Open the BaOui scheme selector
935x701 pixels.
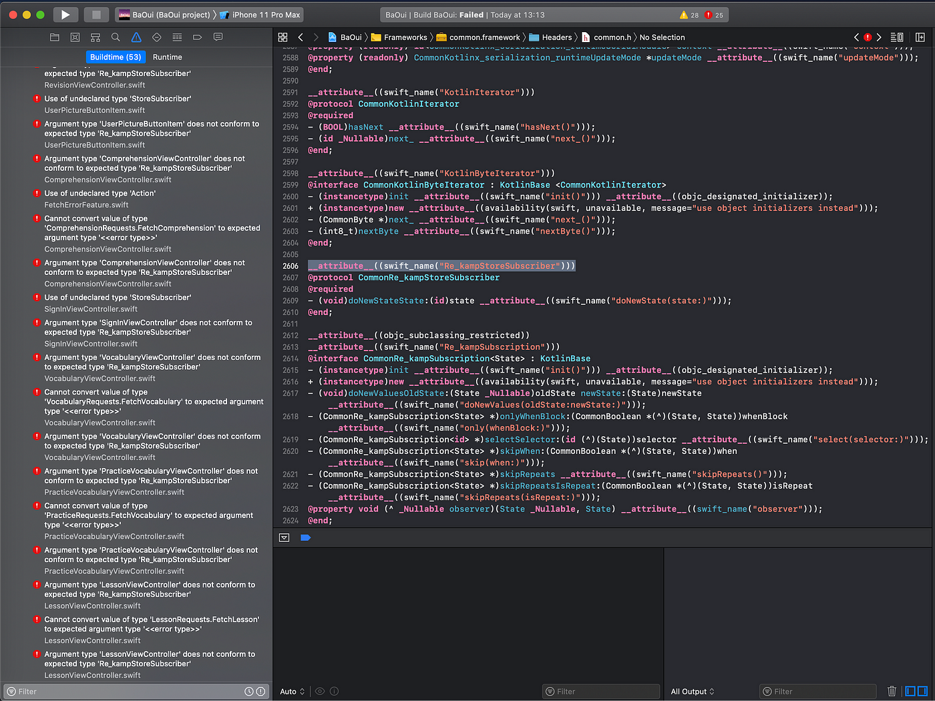click(164, 15)
